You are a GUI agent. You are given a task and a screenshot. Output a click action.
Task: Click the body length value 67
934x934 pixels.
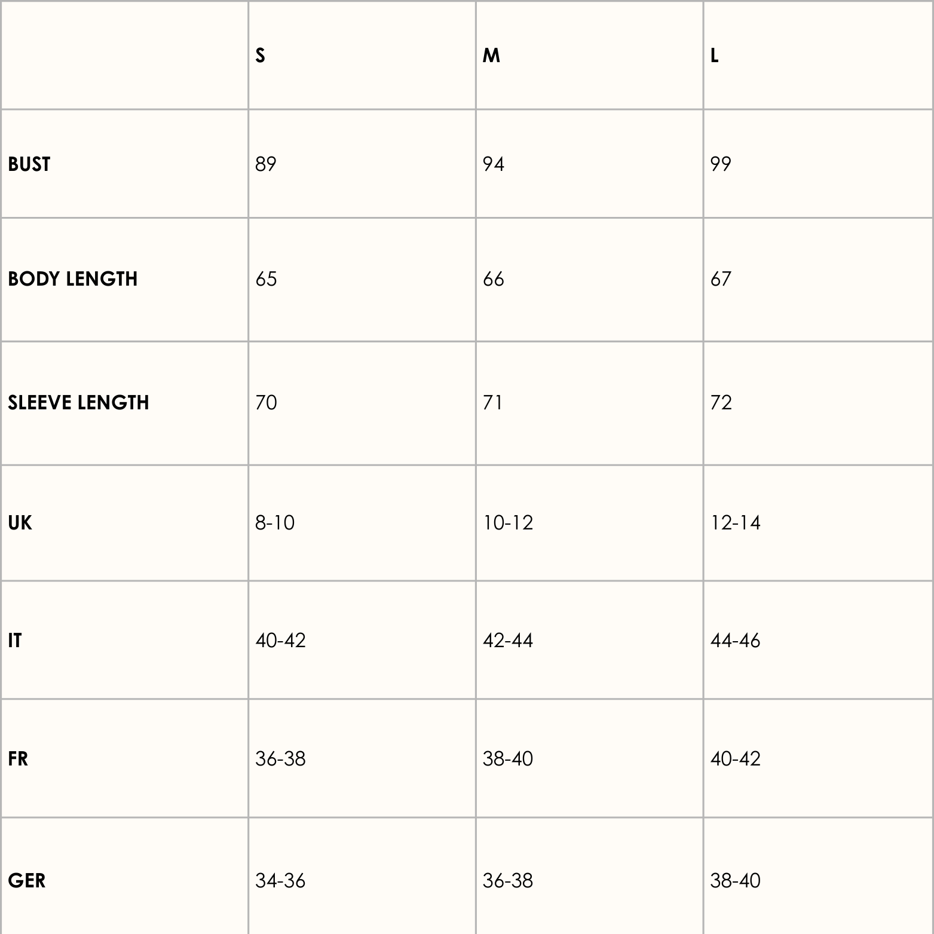point(721,279)
